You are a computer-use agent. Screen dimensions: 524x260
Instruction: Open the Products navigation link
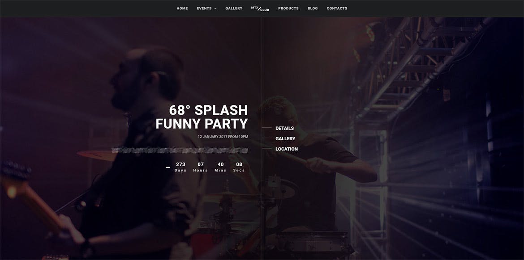[288, 8]
